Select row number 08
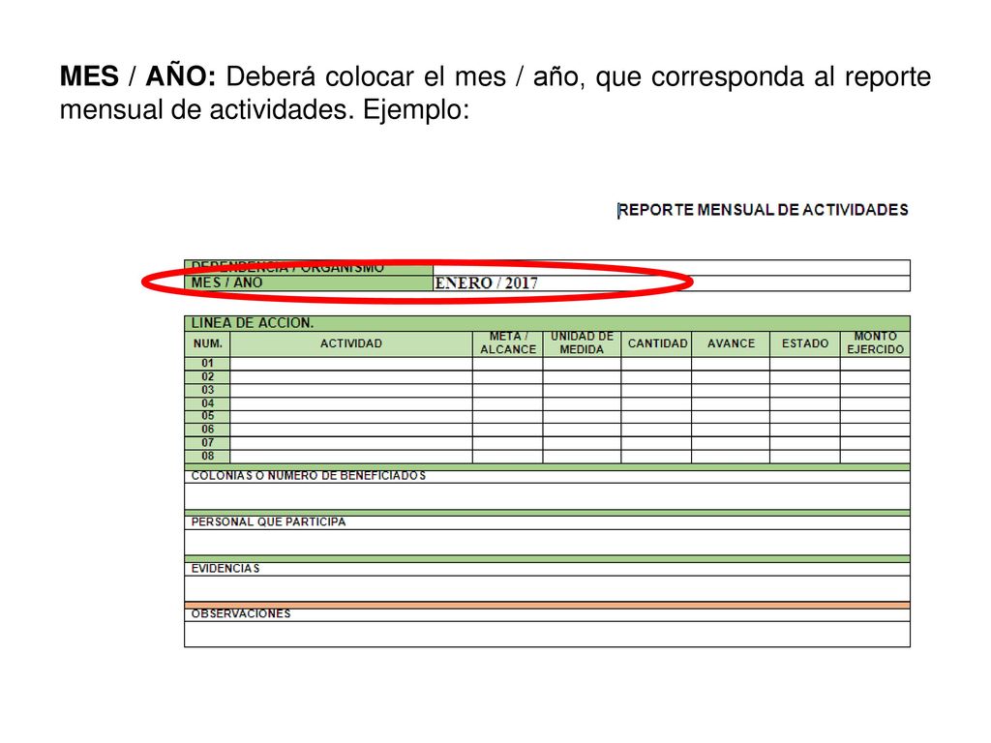 208,457
